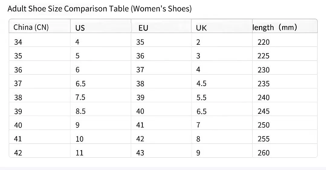This screenshot has width=326, height=170.
Task: Select the 220 length cell
Action: pyautogui.click(x=263, y=42)
